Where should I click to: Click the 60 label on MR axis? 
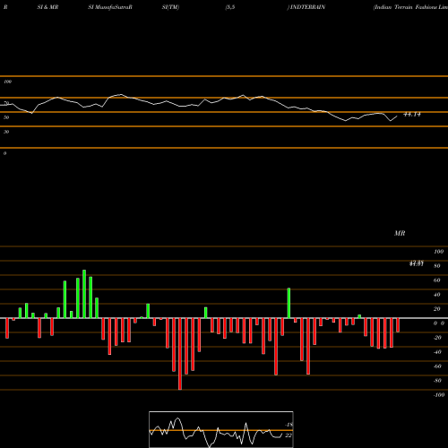point(437,280)
